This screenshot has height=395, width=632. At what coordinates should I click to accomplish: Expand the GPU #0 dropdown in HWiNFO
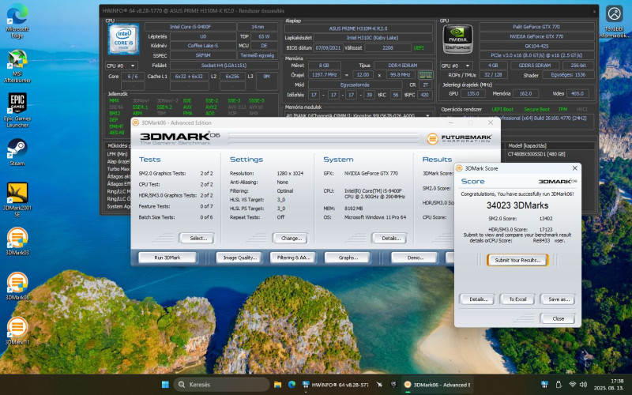[x=457, y=66]
